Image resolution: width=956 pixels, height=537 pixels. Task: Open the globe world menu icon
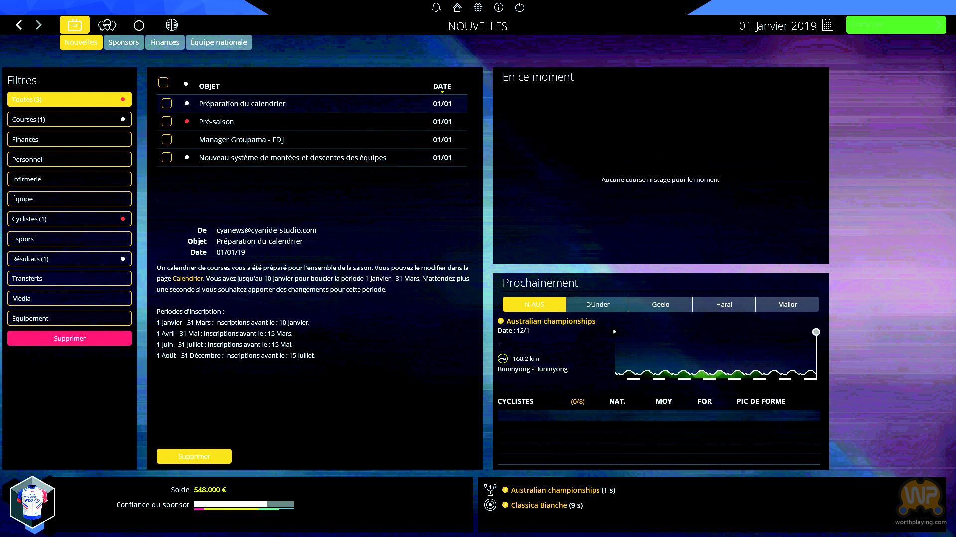[x=171, y=25]
